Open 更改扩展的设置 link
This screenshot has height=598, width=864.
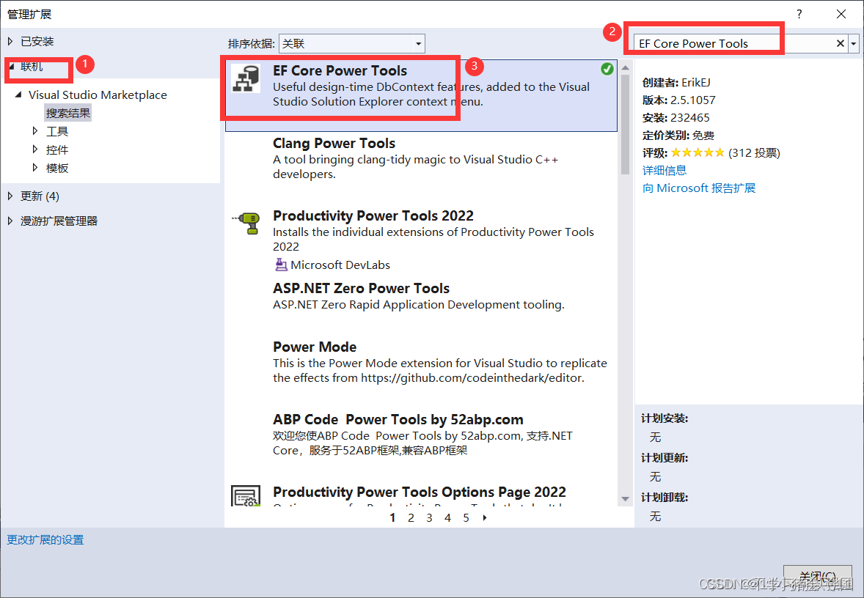(45, 539)
